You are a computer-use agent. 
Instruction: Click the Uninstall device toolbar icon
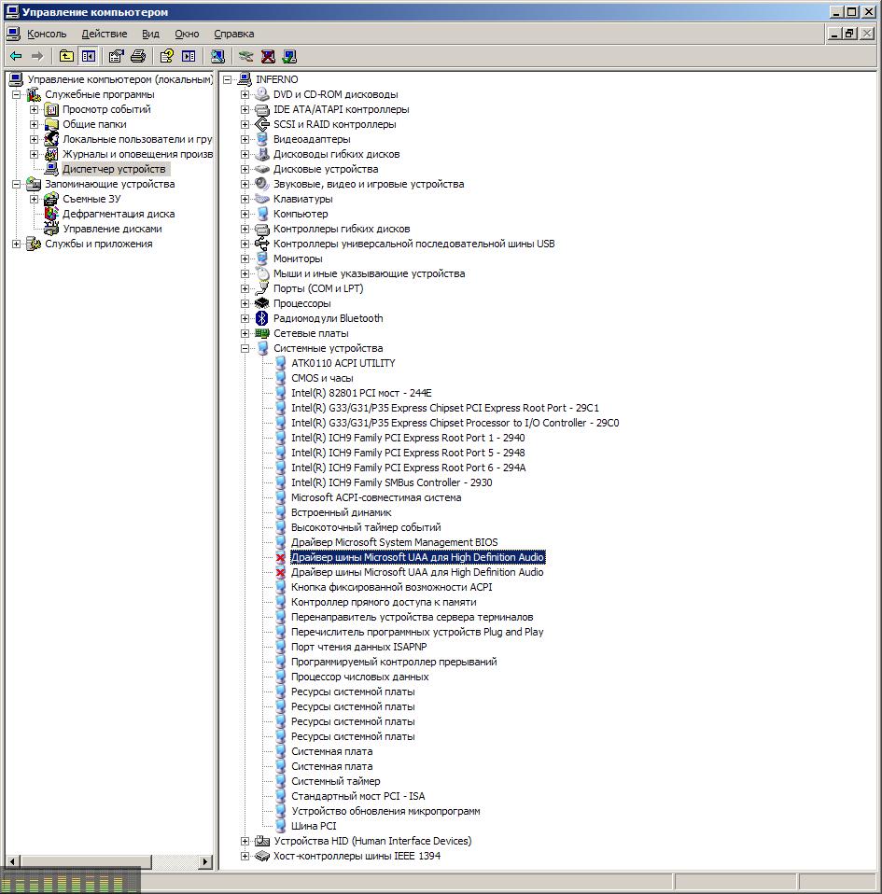click(268, 56)
